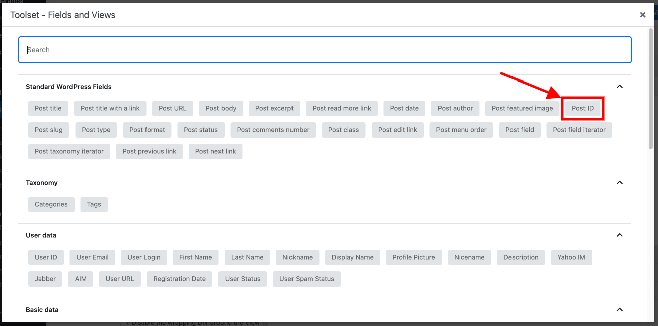Screen dimensions: 658x326
Task: Insert Post comments number field
Action: point(273,130)
